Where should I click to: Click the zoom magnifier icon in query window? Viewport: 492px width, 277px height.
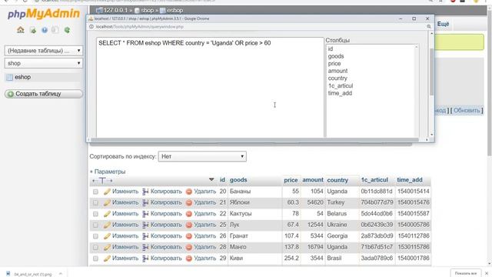pos(429,27)
